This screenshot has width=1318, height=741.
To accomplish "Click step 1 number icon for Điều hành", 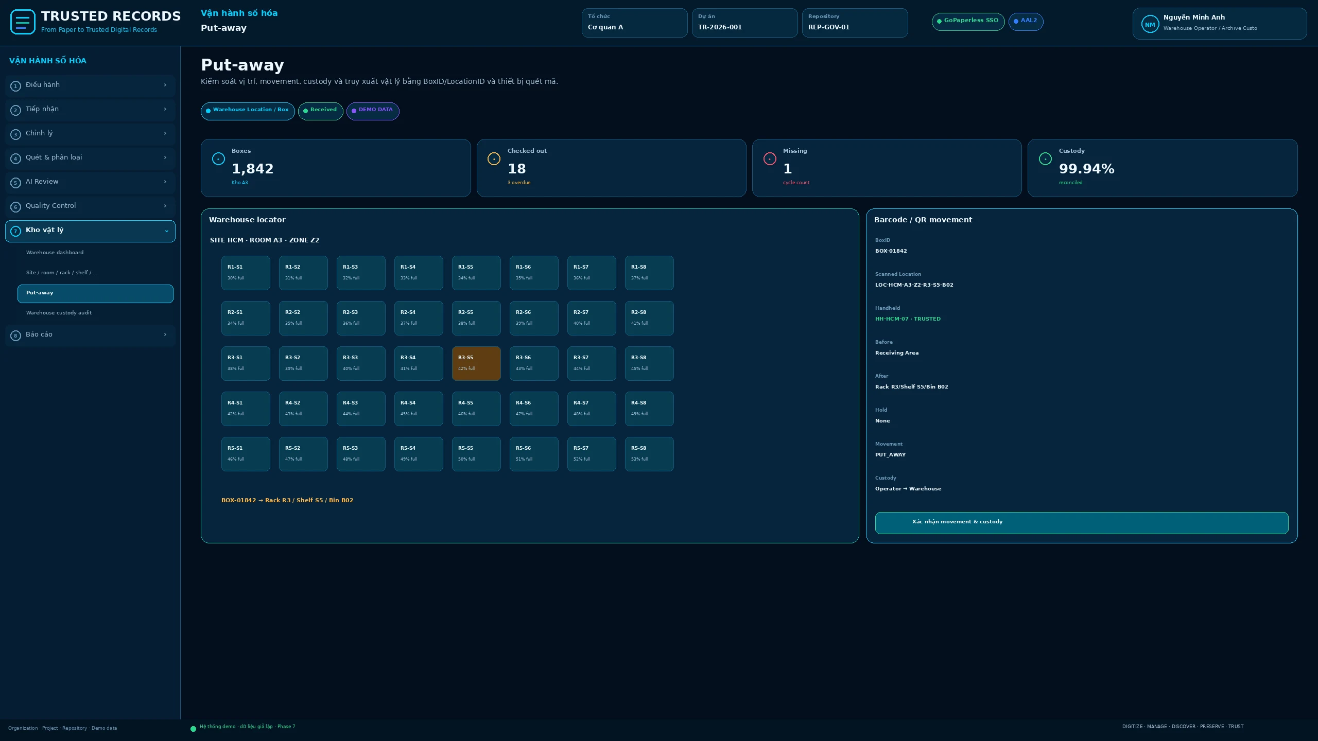I will 15,86.
